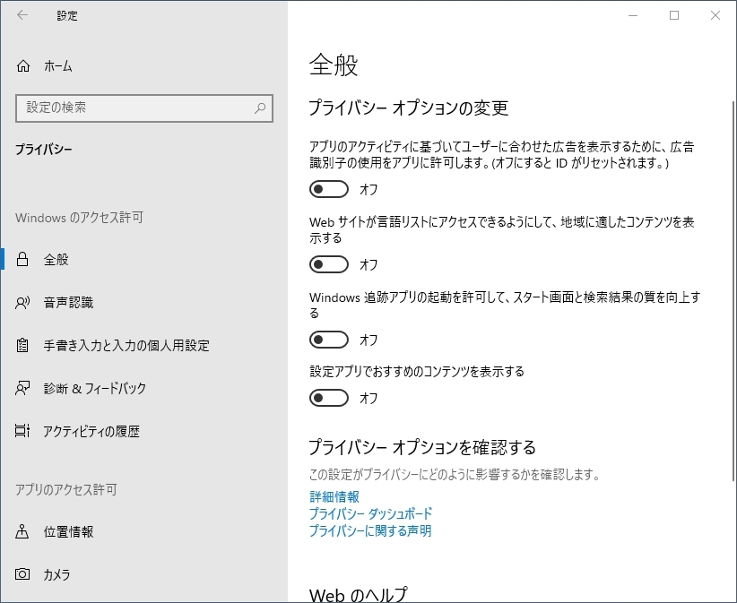Click the 全般 page title
This screenshot has width=737, height=603.
(334, 65)
